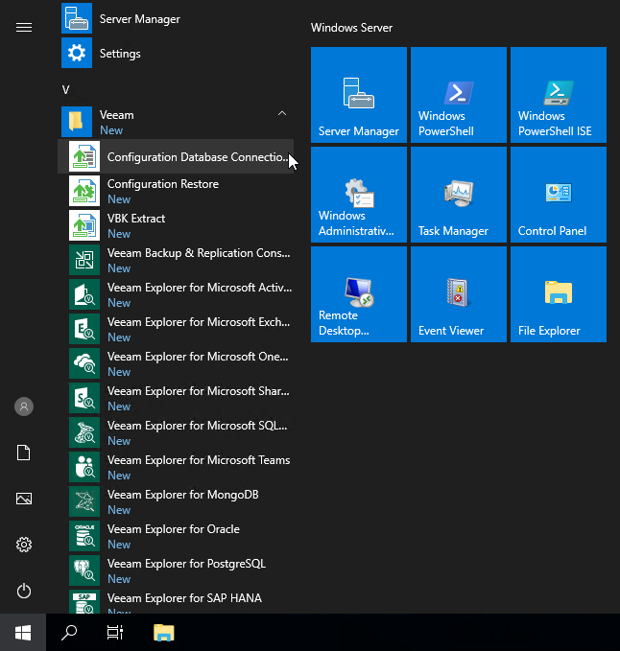This screenshot has width=620, height=651.
Task: Open Task Manager tile
Action: 459,195
